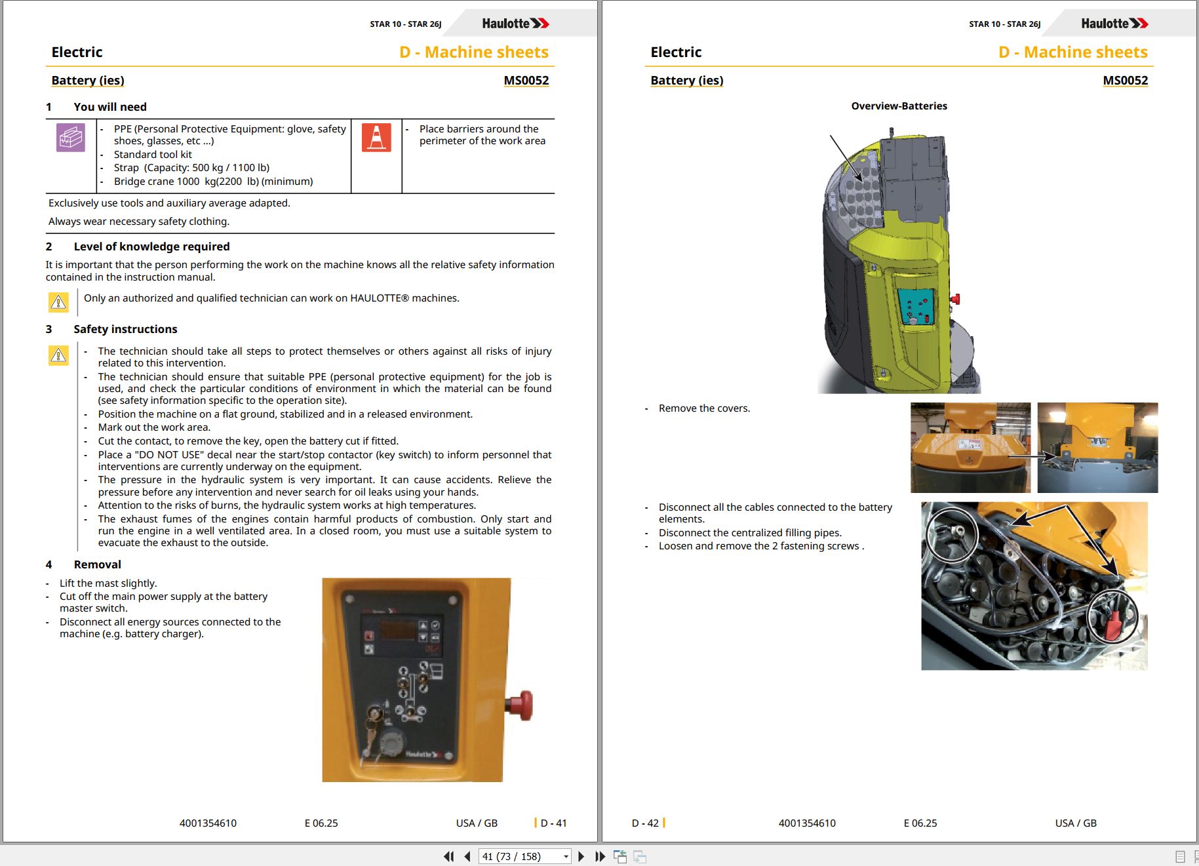Click 4001354610 in left page footer
Viewport: 1199px width, 866px height.
(x=208, y=823)
